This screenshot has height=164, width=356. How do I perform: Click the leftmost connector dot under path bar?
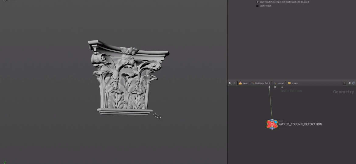point(269,87)
